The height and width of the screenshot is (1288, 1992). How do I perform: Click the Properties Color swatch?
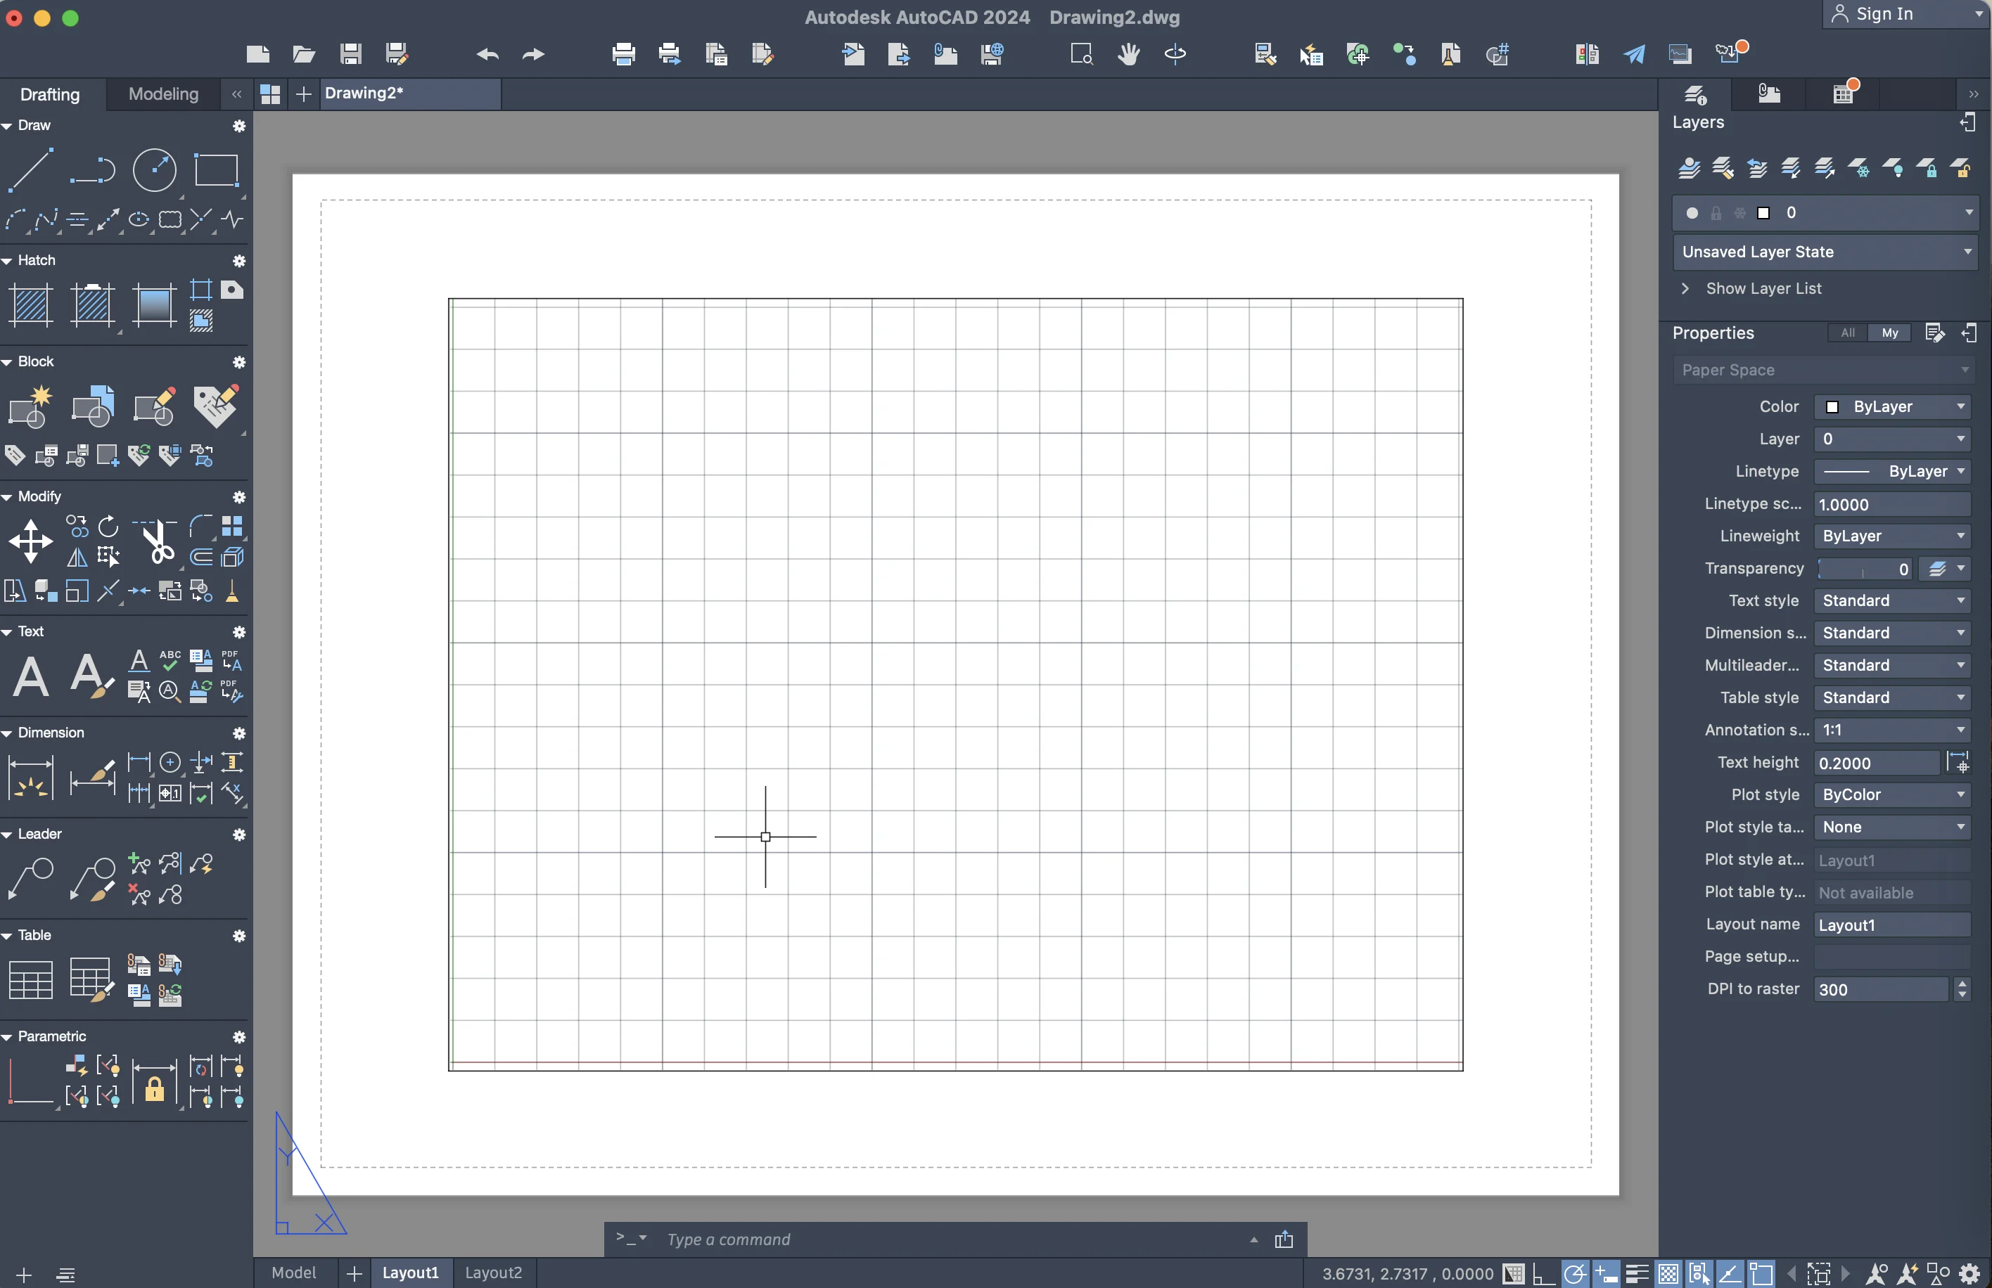(x=1832, y=406)
